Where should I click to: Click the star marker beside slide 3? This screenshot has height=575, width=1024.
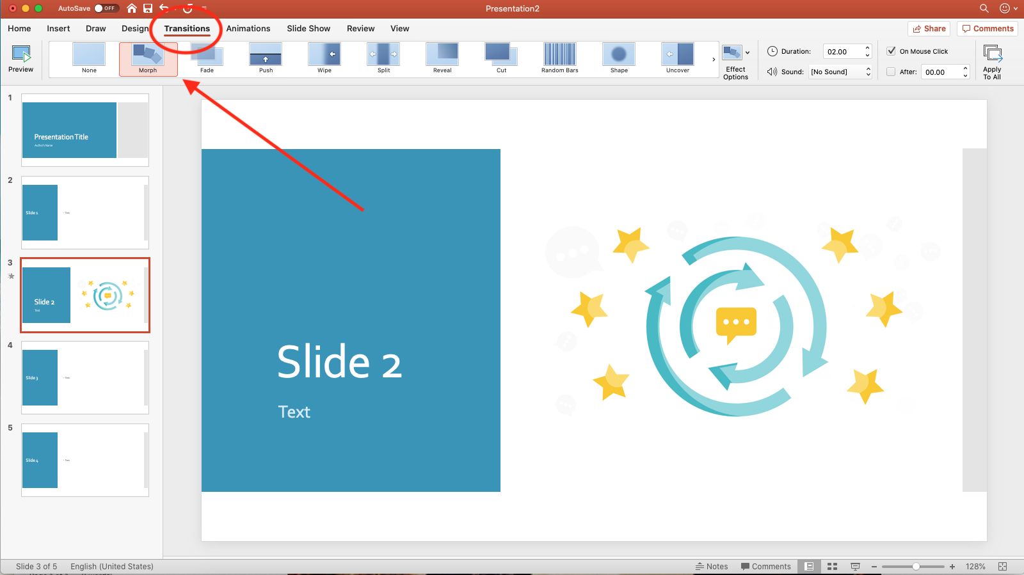pyautogui.click(x=11, y=276)
